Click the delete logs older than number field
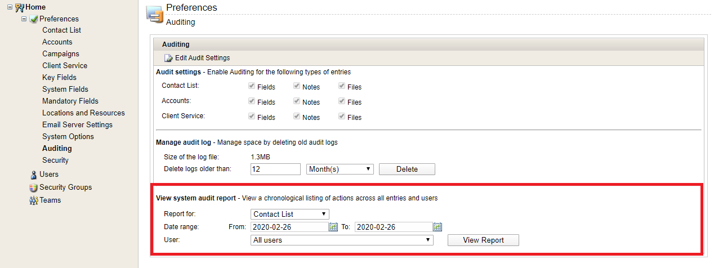This screenshot has width=714, height=268. [275, 169]
